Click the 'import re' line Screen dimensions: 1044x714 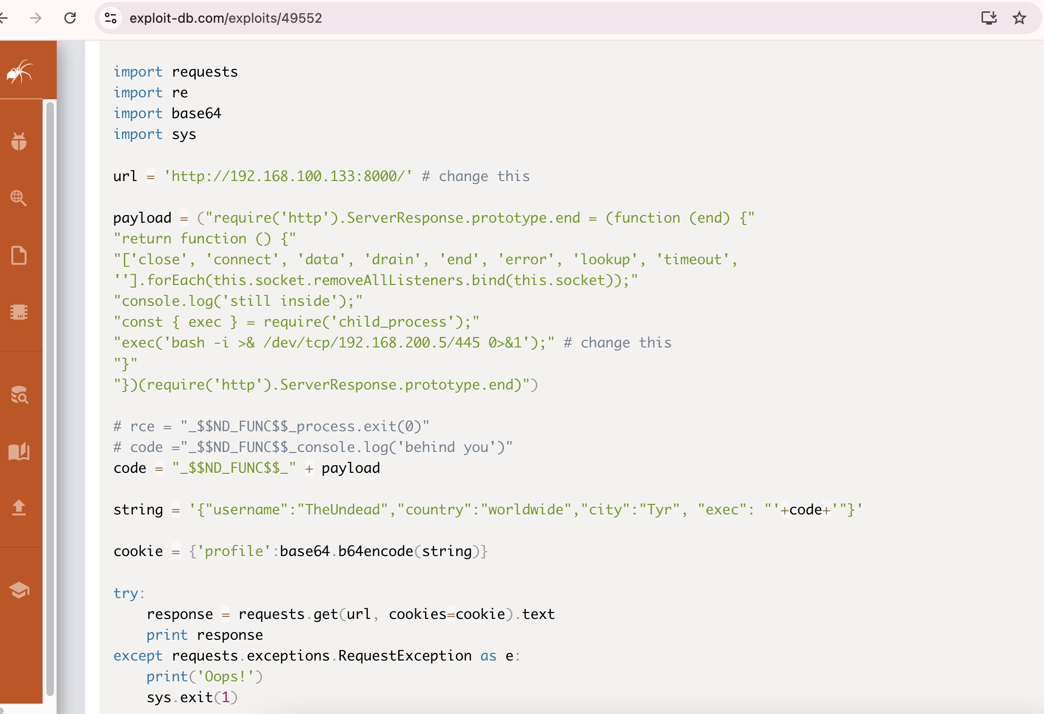click(x=151, y=93)
